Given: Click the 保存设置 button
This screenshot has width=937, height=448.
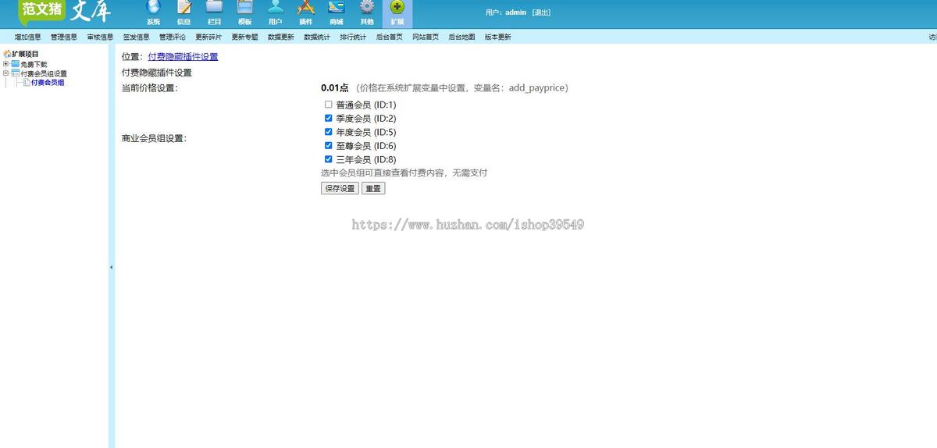Looking at the screenshot, I should click(x=340, y=188).
